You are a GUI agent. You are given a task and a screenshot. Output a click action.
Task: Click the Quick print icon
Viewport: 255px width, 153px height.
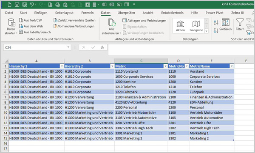(57, 5)
